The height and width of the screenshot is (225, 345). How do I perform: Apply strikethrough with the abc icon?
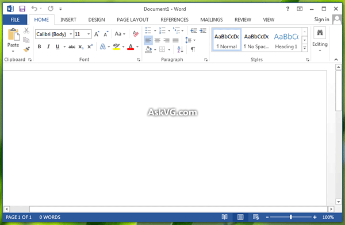(x=72, y=47)
